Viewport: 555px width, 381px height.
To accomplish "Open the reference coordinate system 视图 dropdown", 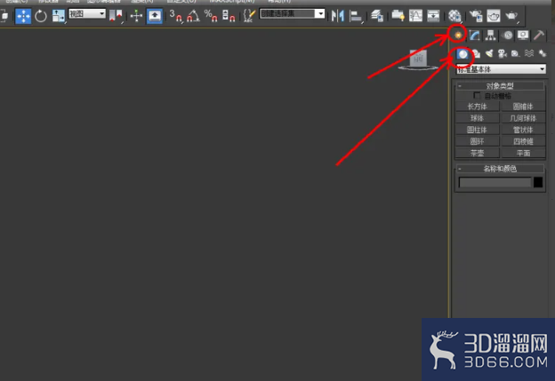I will (87, 14).
